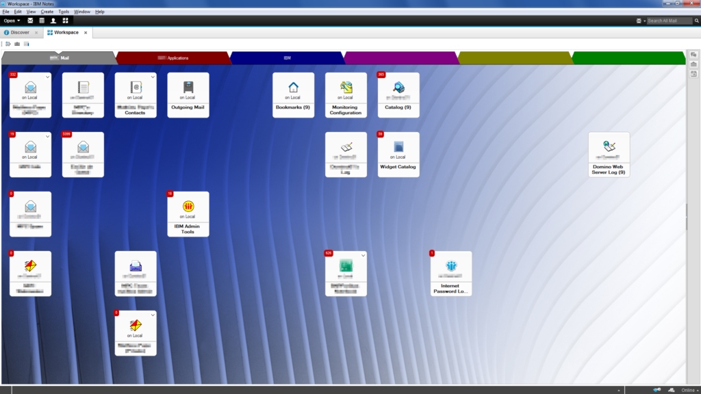Select the Contacts person icon in the toolbar
The width and height of the screenshot is (701, 394).
point(53,21)
